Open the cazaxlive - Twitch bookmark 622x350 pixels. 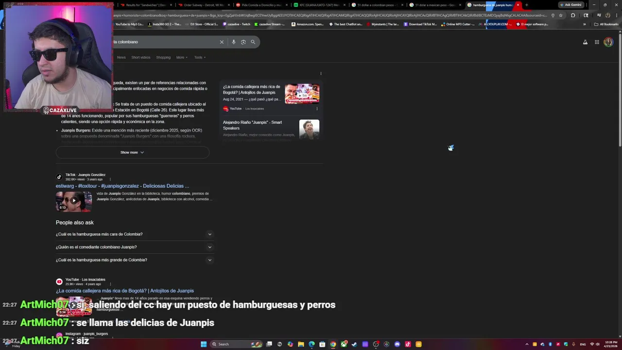coord(237,24)
